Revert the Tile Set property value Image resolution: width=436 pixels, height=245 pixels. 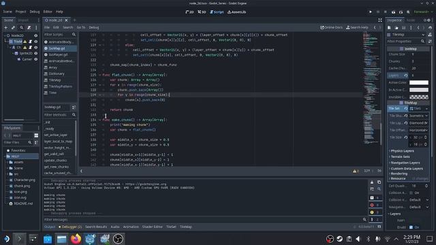[x=406, y=108]
